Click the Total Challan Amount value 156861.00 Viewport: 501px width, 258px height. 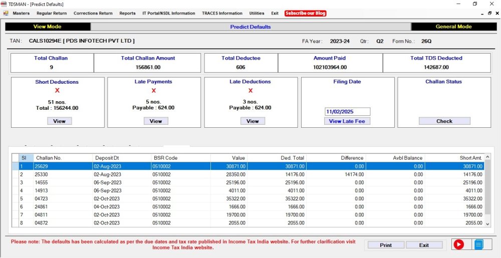pyautogui.click(x=147, y=67)
